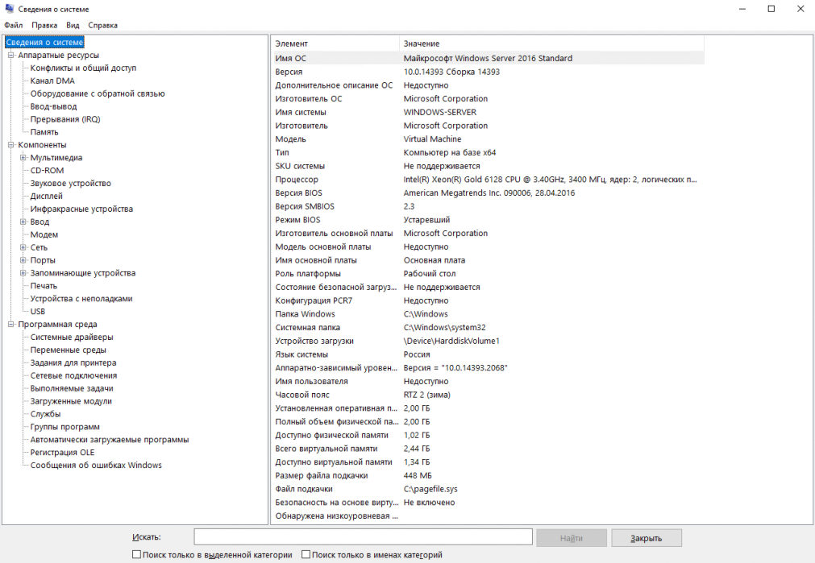Select 'Конфликты и общий доступ' tree item

(x=83, y=68)
